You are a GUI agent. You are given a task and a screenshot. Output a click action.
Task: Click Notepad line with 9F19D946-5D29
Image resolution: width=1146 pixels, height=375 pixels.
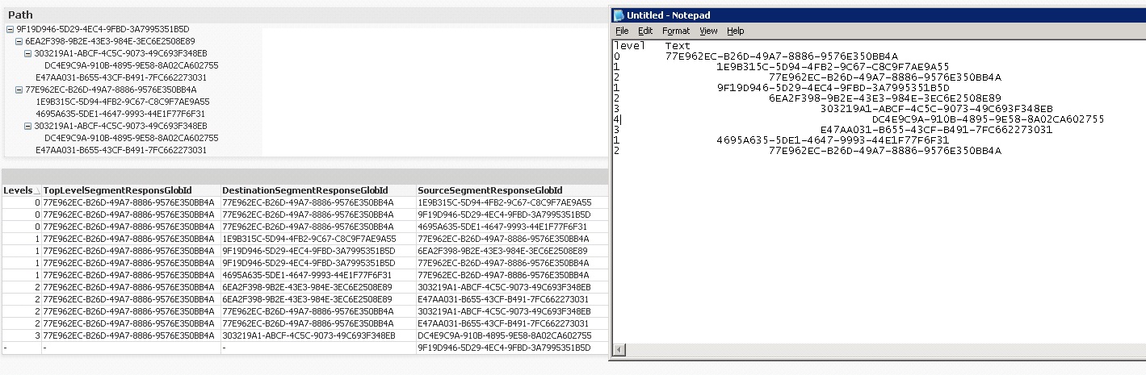pos(833,88)
